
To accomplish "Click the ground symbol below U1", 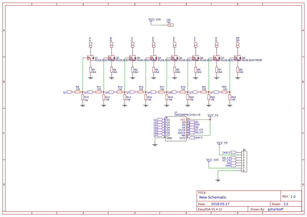I will pos(155,145).
